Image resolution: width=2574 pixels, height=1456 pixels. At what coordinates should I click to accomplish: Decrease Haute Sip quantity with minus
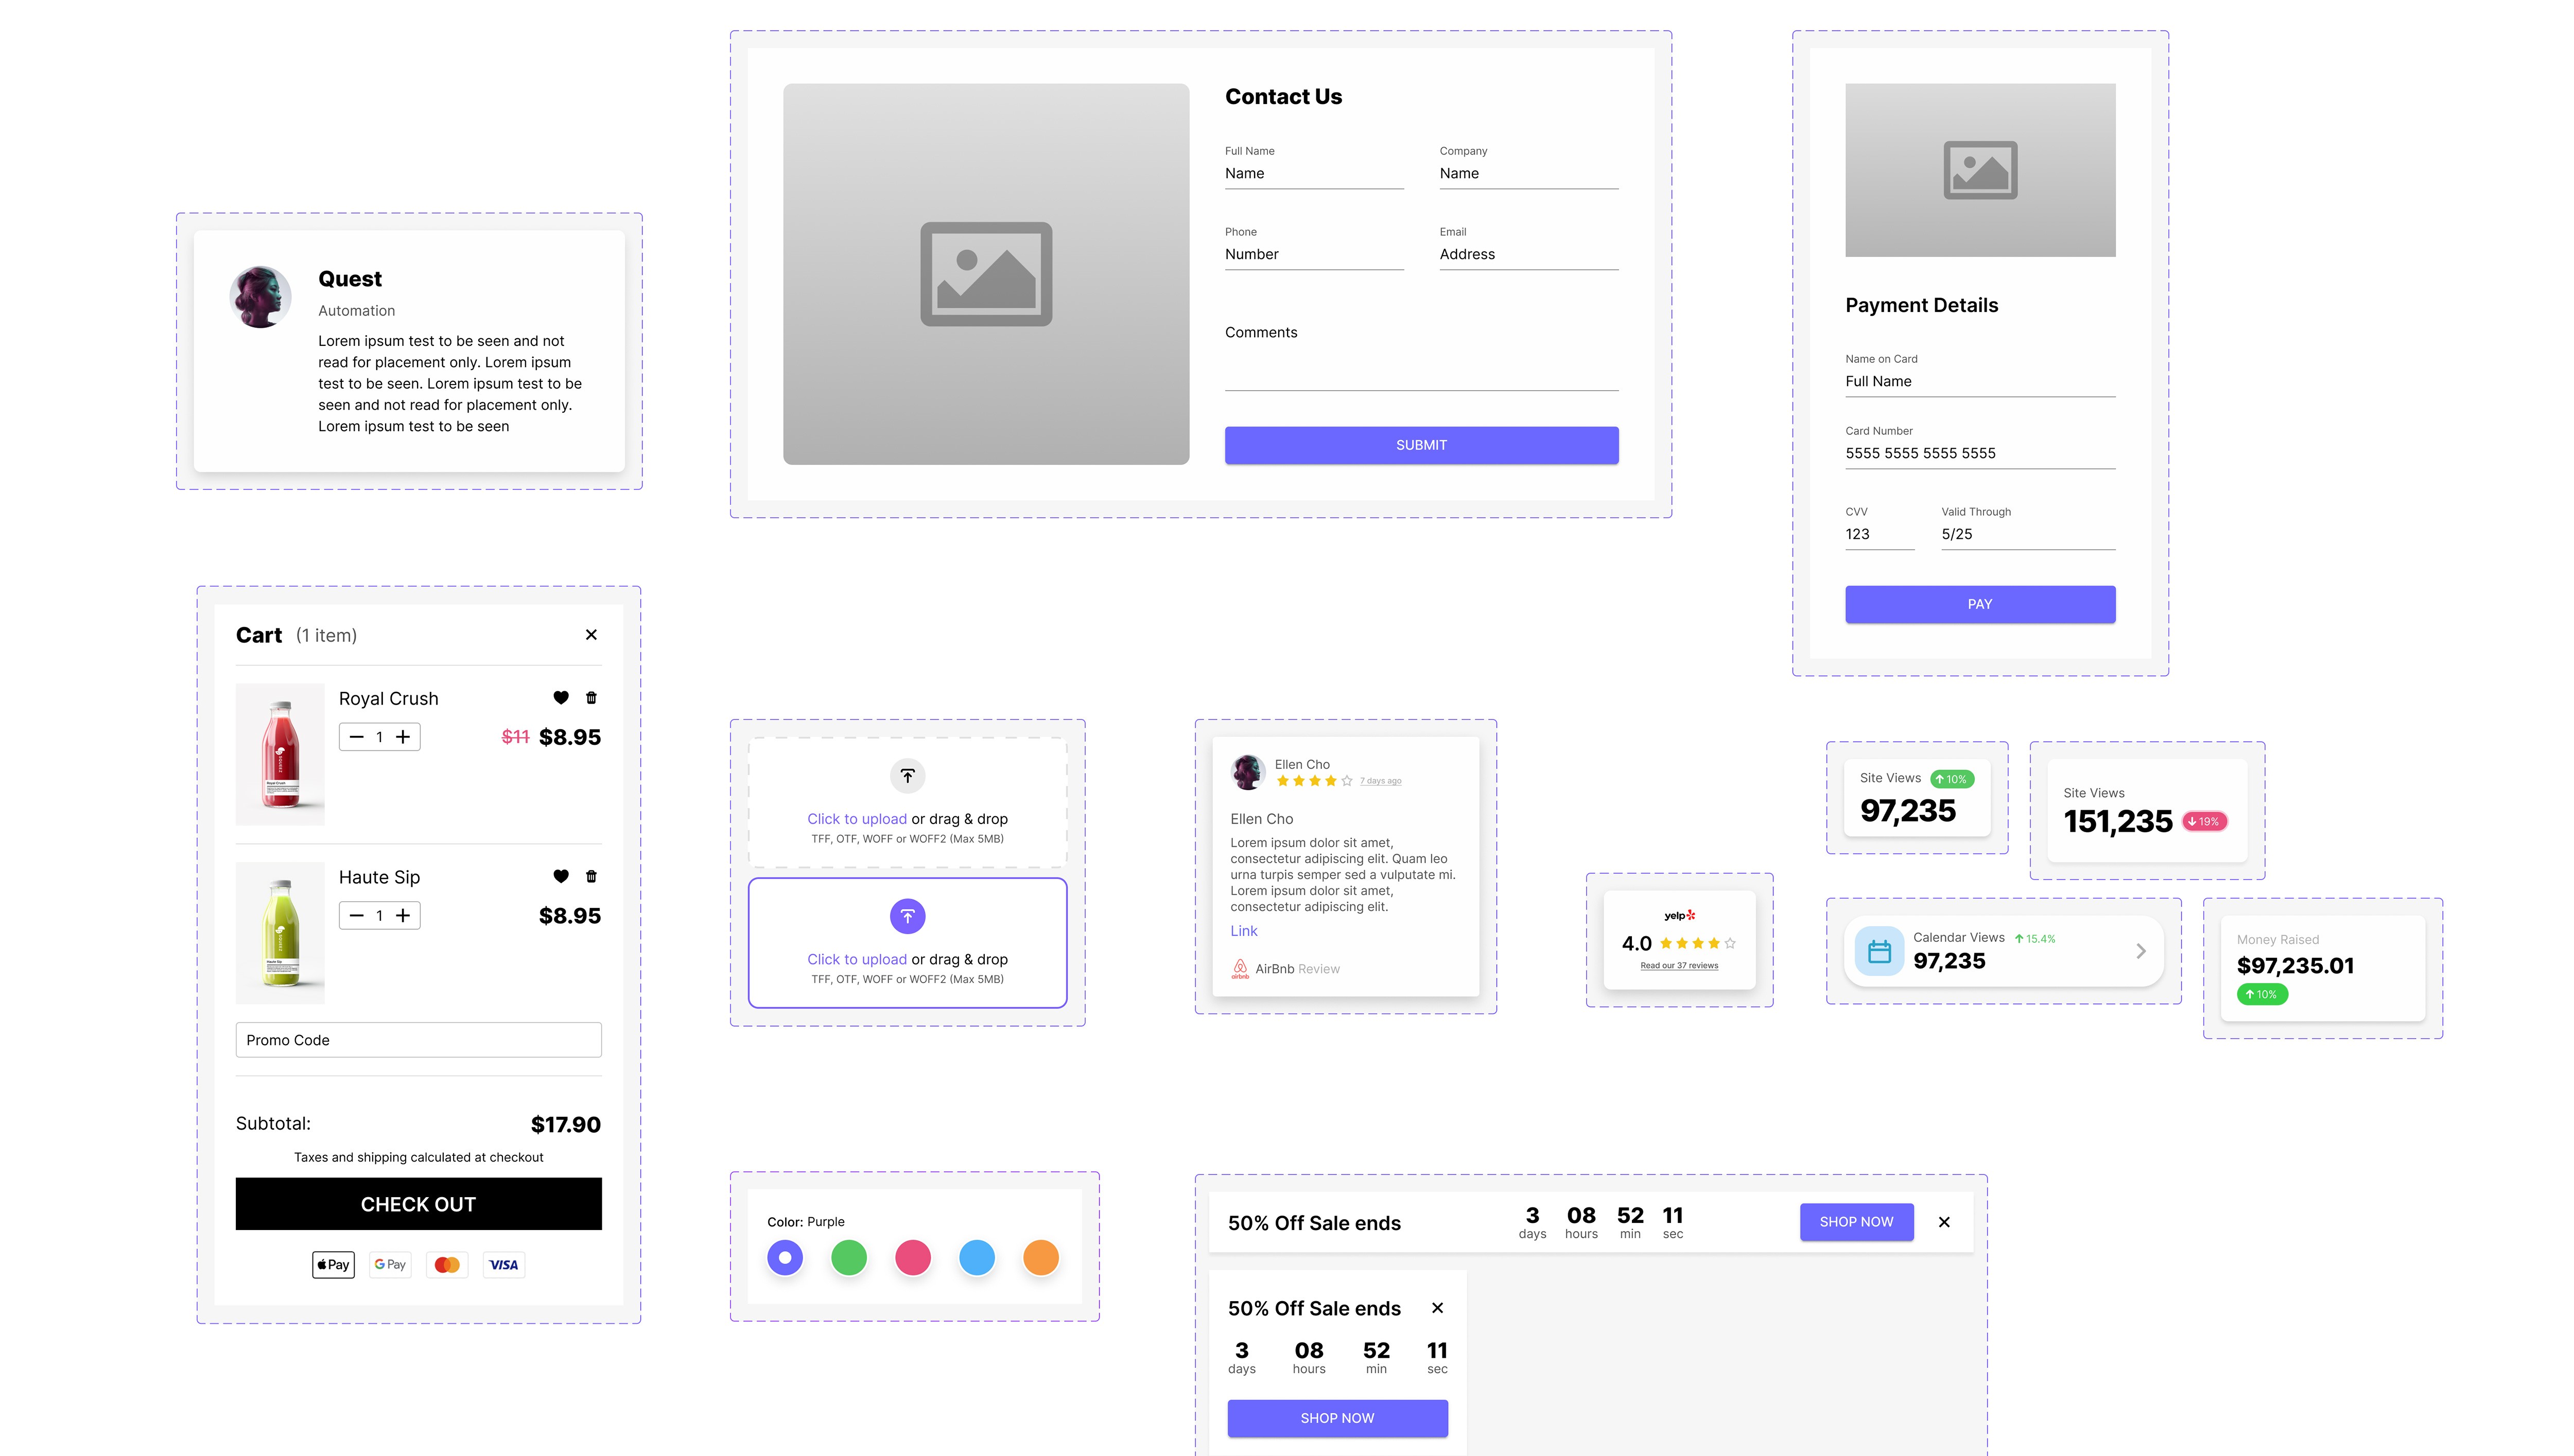pyautogui.click(x=356, y=915)
